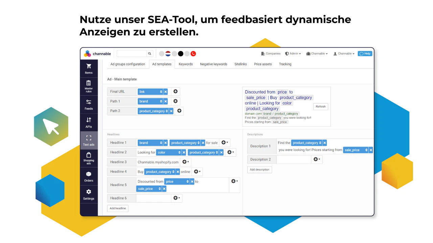Remove color field from Headline 2
The height and width of the screenshot is (243, 433).
pos(184,153)
